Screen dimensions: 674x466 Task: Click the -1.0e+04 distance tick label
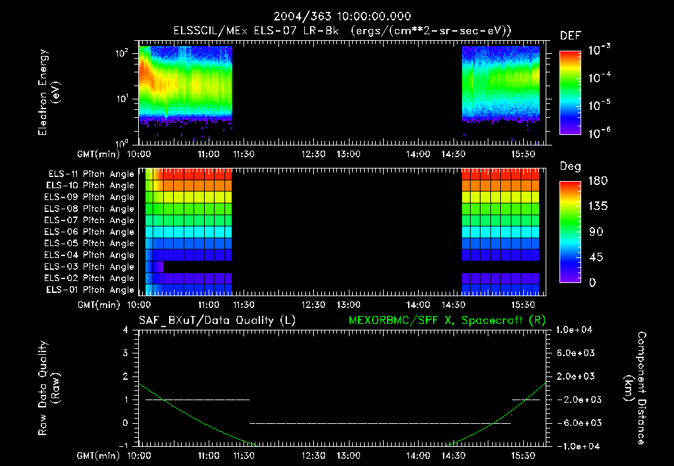coord(578,446)
